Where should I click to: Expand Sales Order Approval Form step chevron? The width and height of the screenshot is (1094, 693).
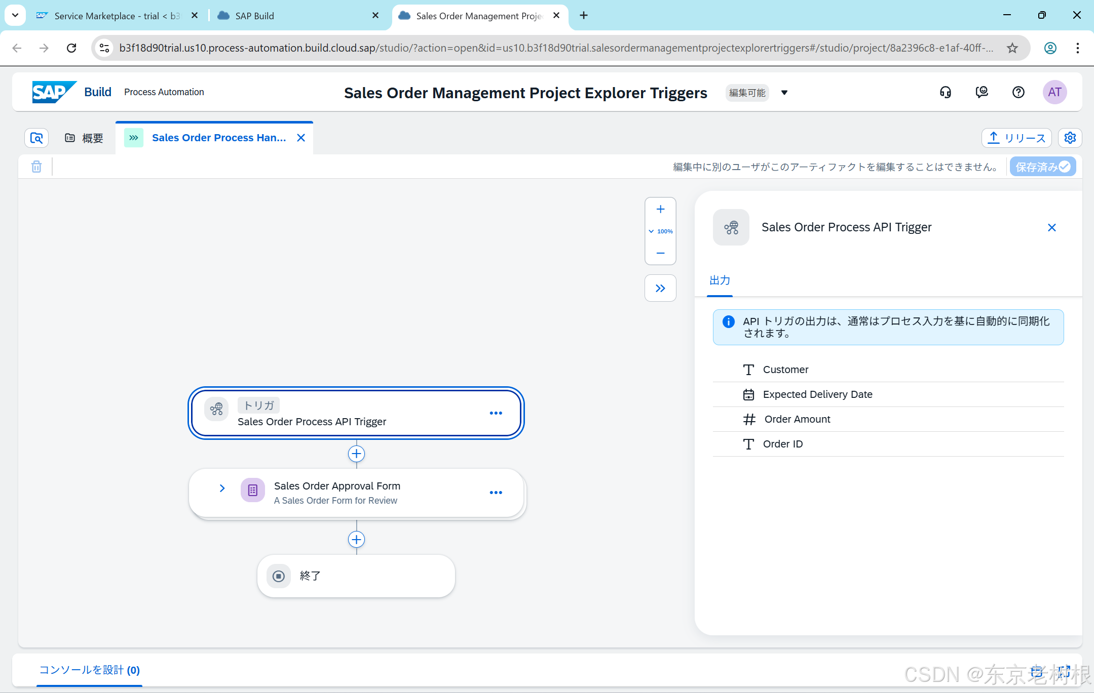(x=222, y=488)
